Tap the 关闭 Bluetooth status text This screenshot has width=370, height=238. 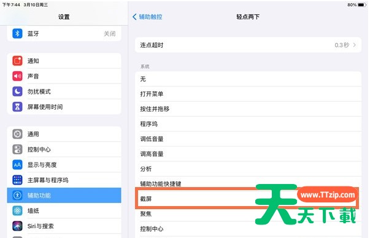pos(110,34)
